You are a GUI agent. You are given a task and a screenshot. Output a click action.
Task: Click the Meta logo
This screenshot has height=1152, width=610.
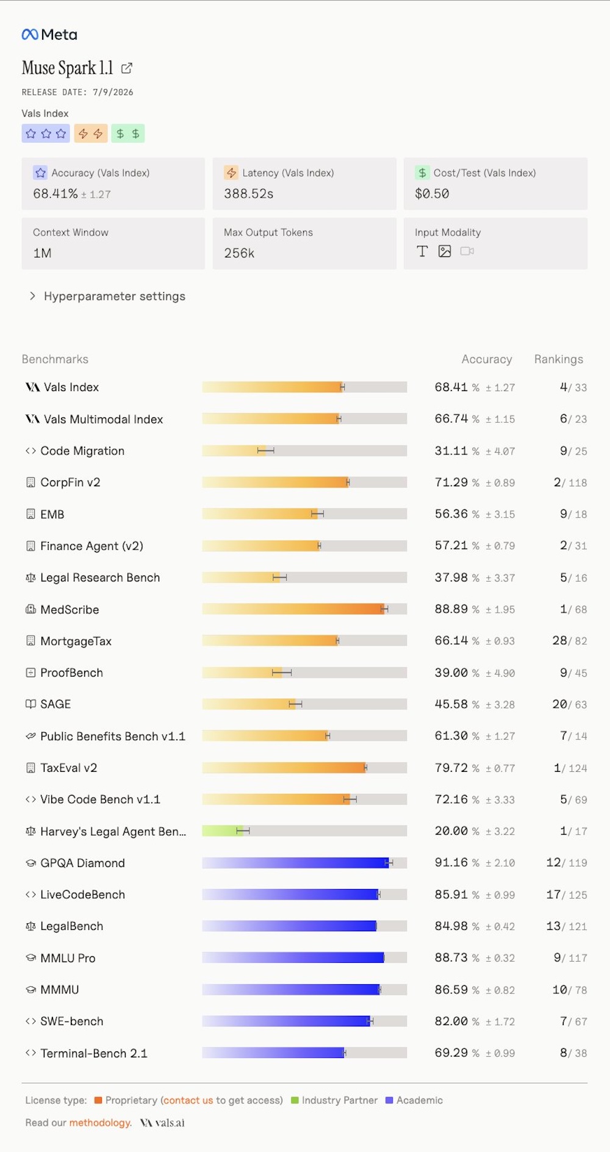(x=49, y=35)
